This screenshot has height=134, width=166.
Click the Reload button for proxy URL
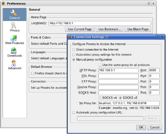click(153, 118)
